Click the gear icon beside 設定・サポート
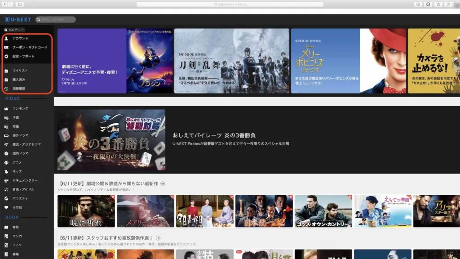Viewport: 460px width, 259px height. tap(6, 56)
